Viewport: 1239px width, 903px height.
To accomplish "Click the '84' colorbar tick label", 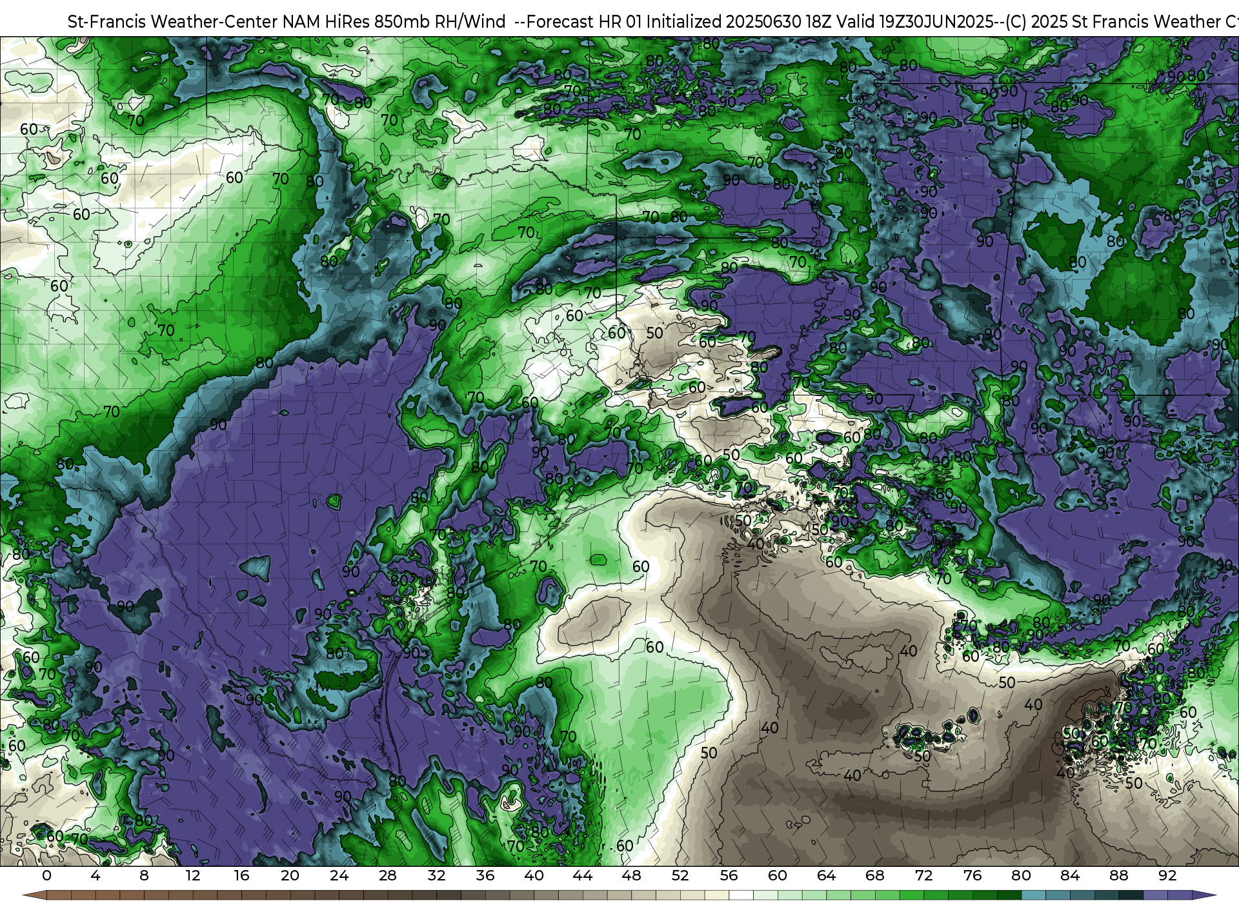I will (1070, 876).
